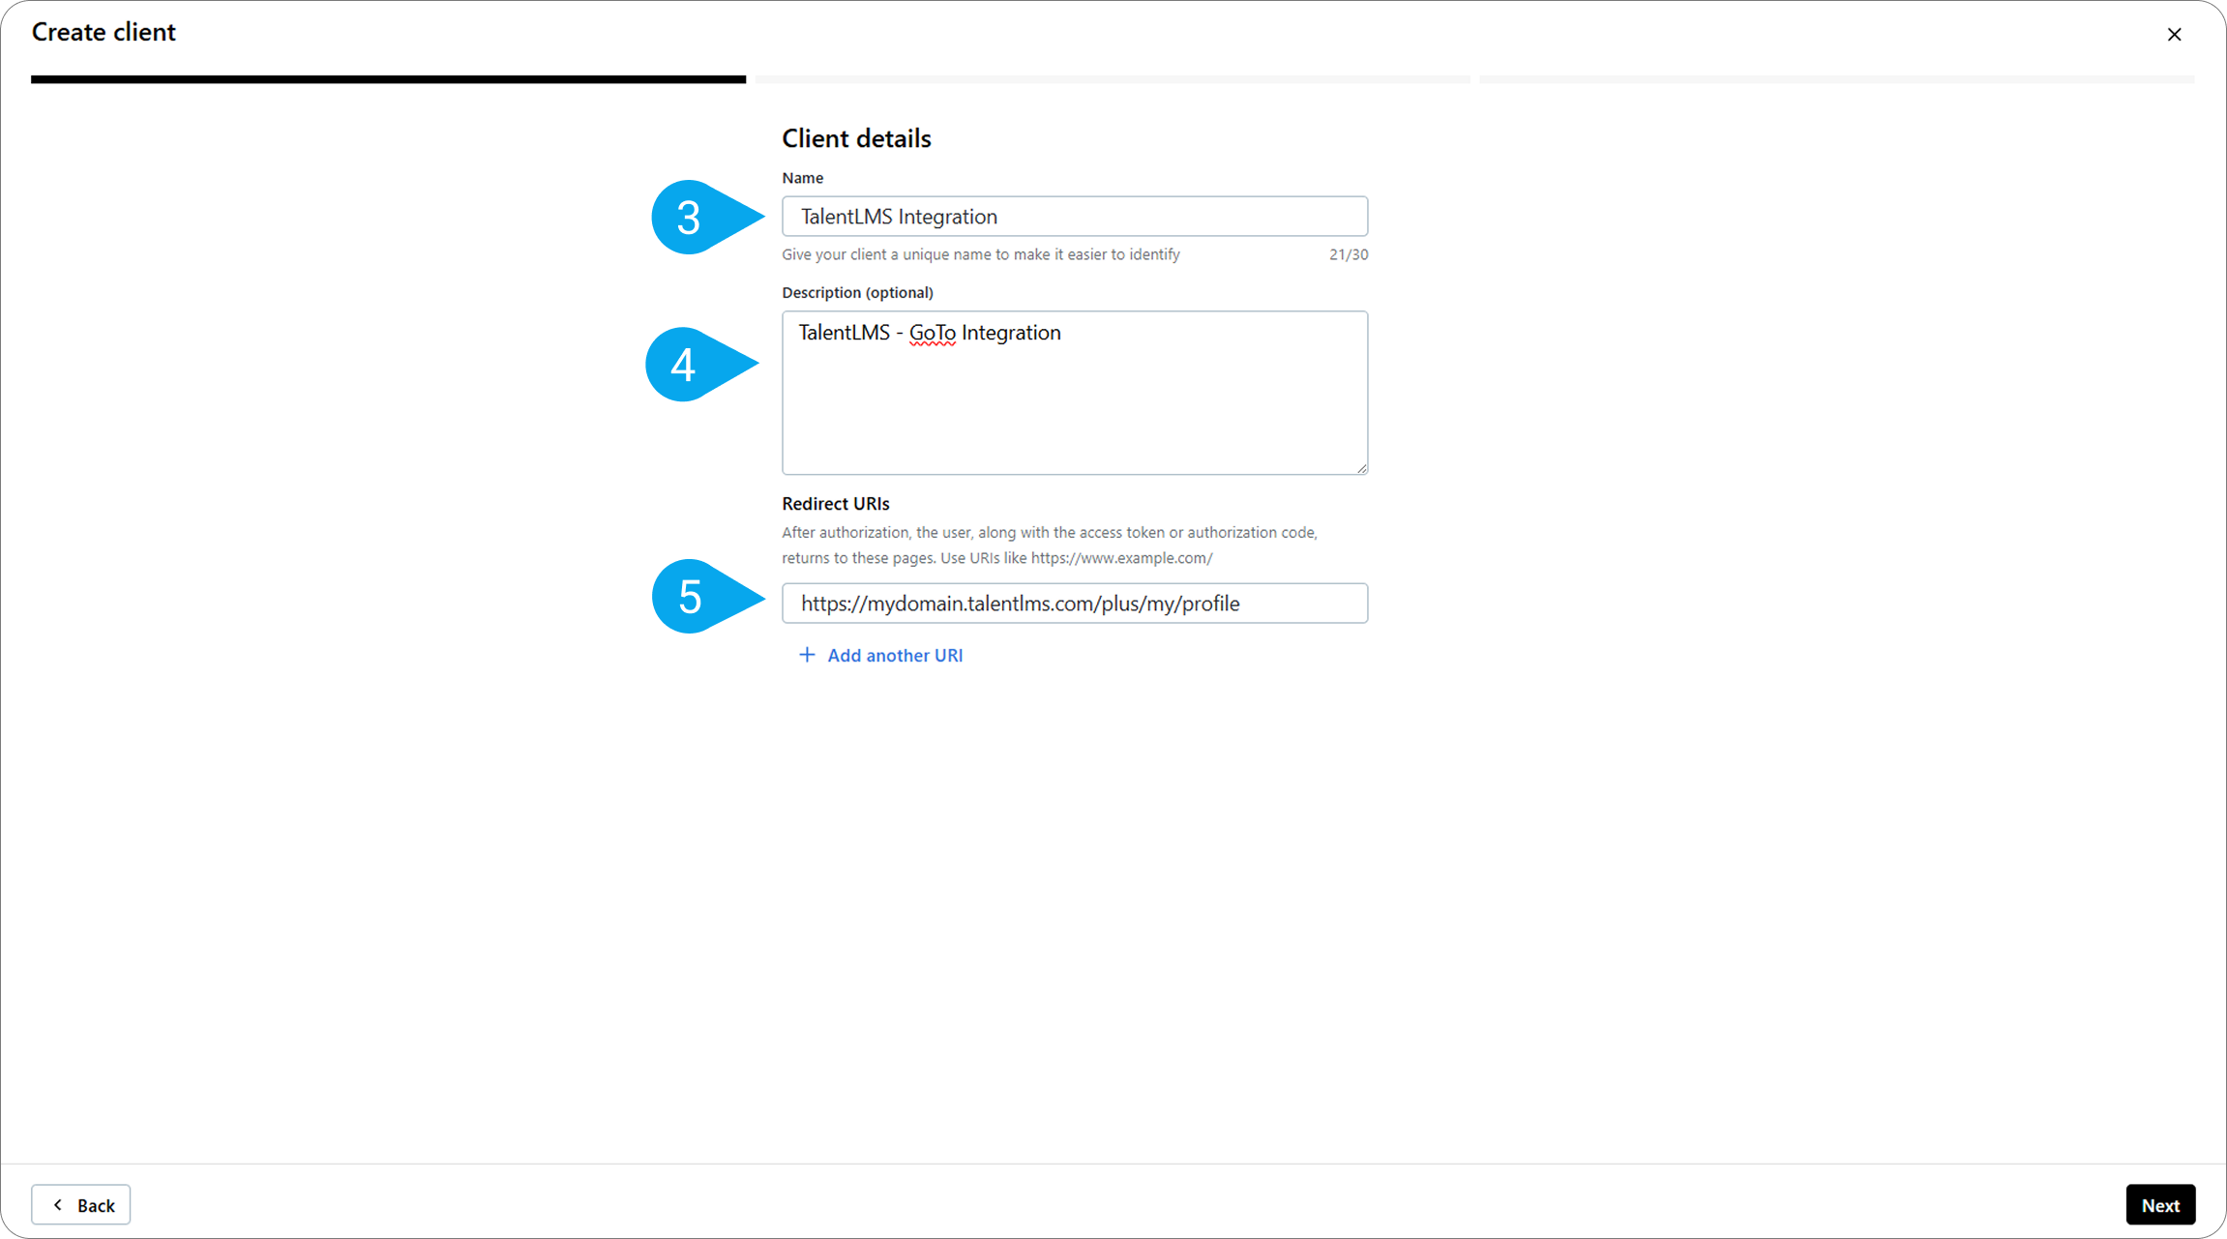Focus the Name input field
The height and width of the screenshot is (1239, 2227).
[x=1074, y=217]
